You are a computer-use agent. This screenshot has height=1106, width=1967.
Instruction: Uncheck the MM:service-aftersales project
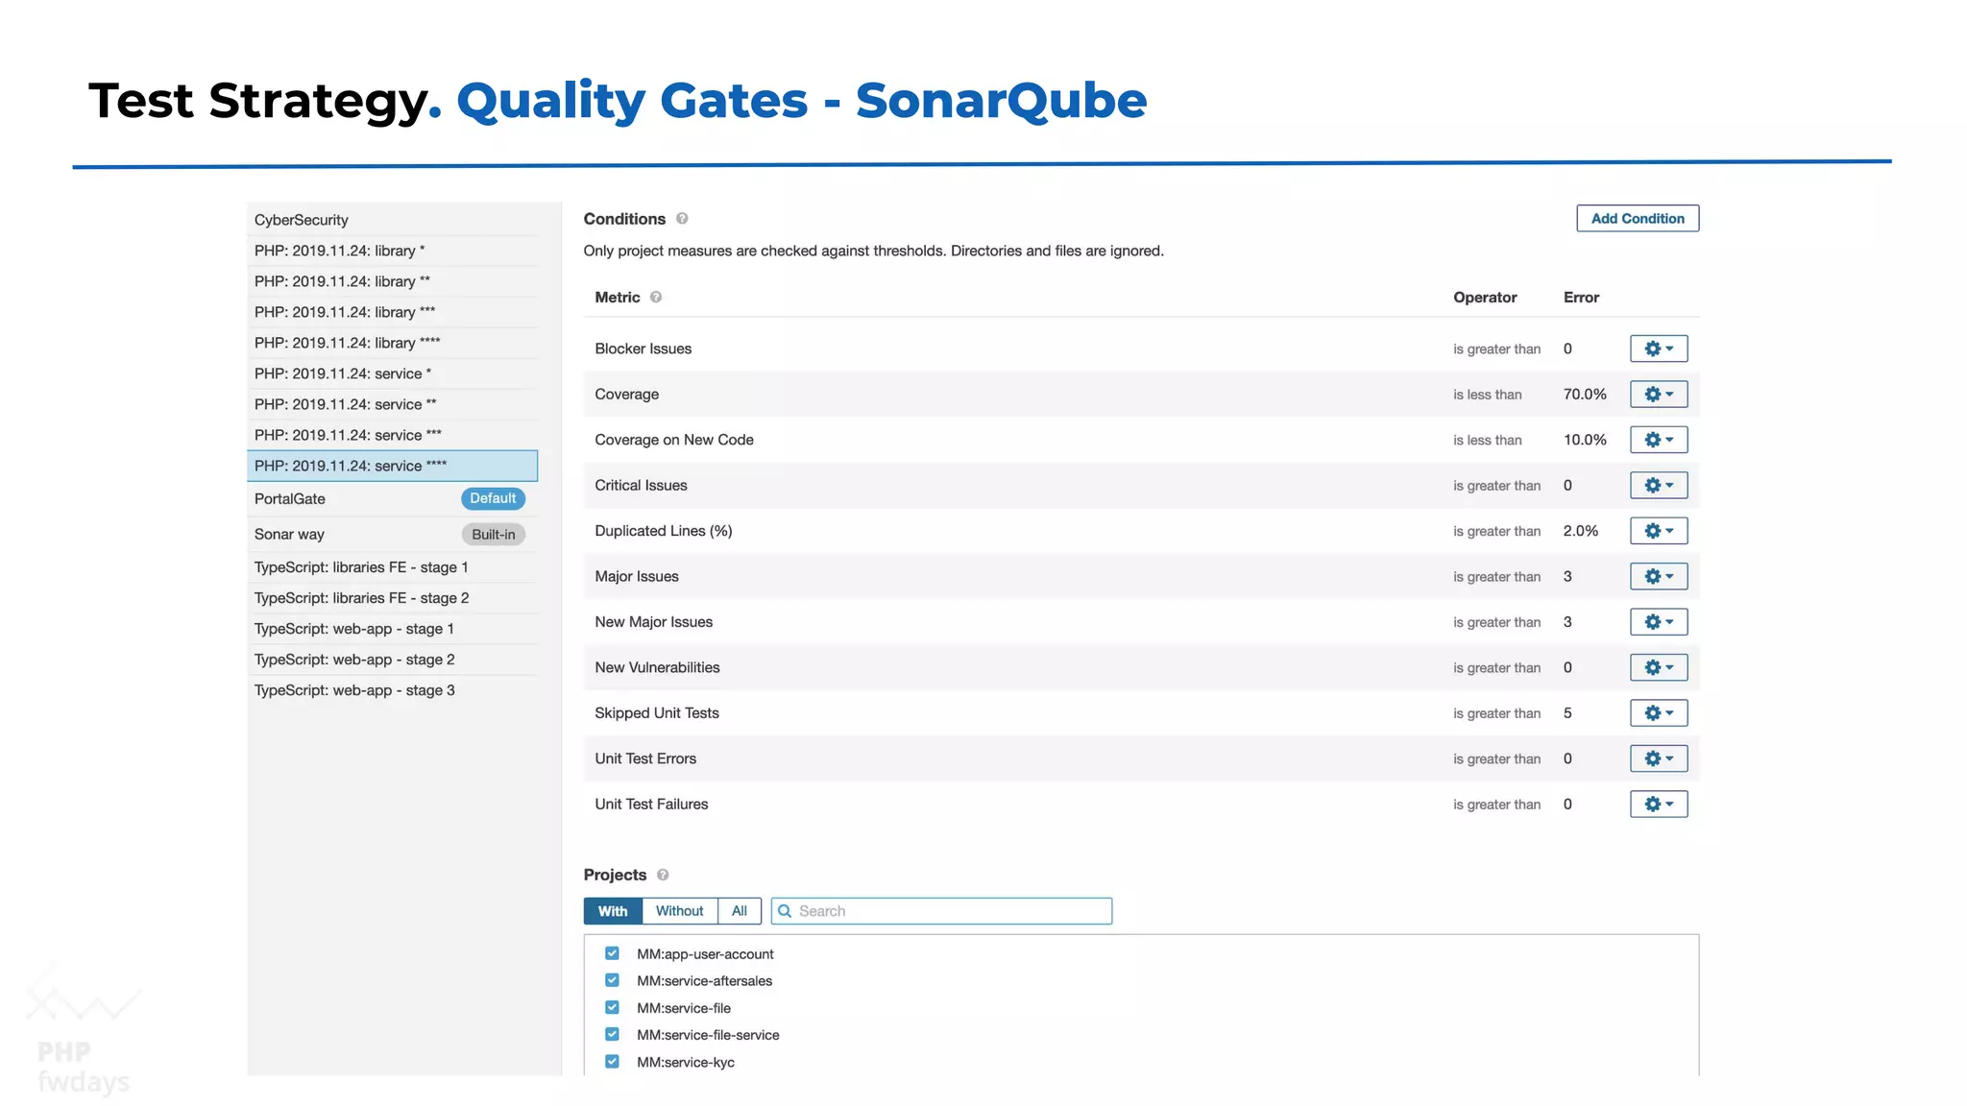(x=612, y=980)
